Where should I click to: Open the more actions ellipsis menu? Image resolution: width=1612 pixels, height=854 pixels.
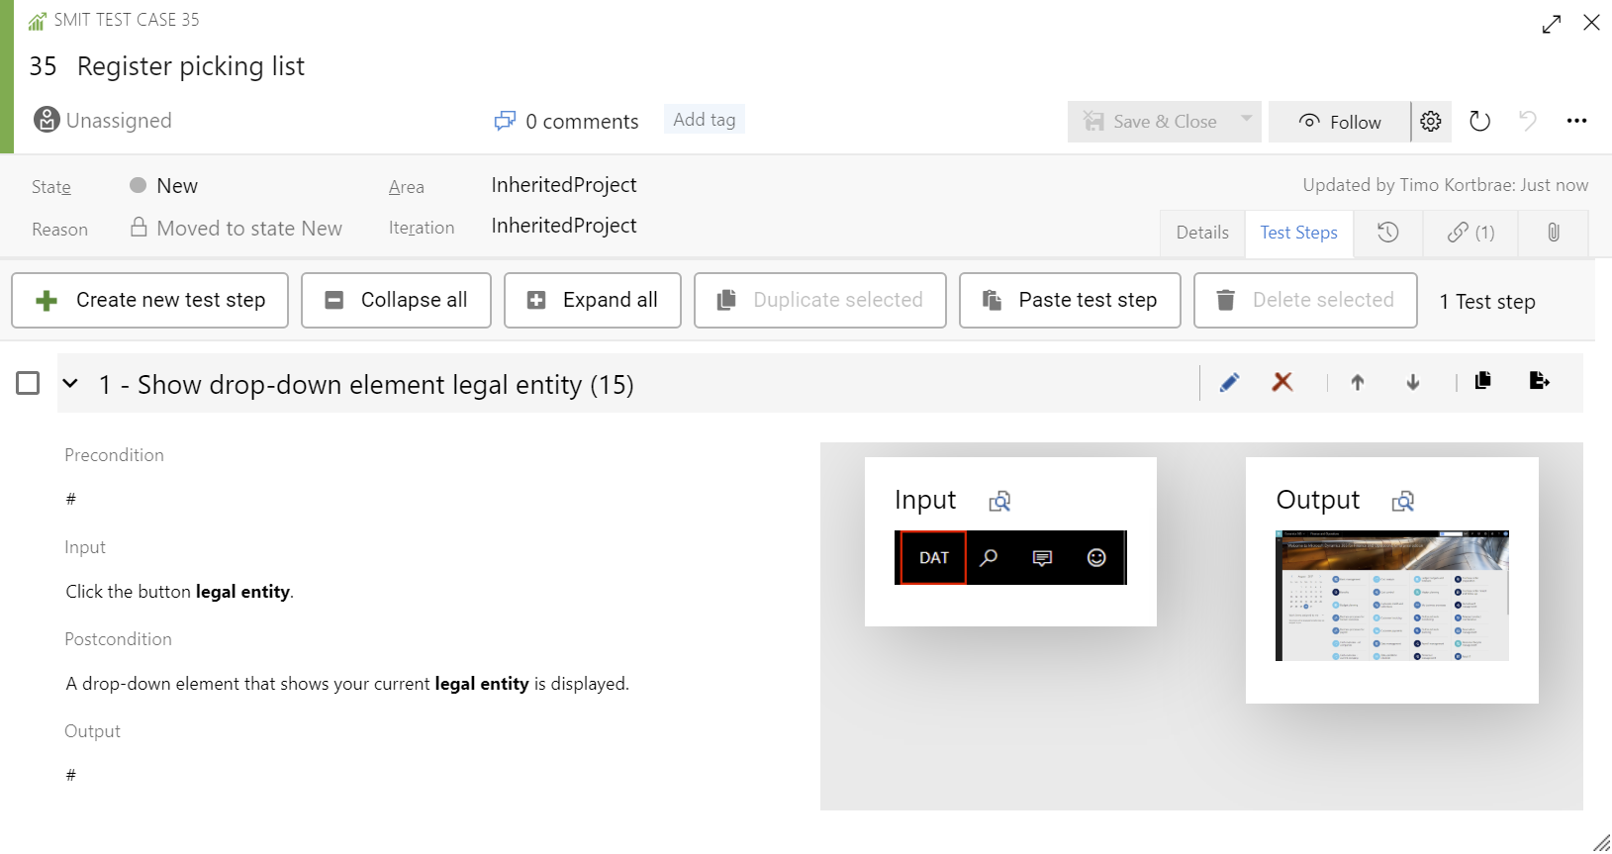1576,122
